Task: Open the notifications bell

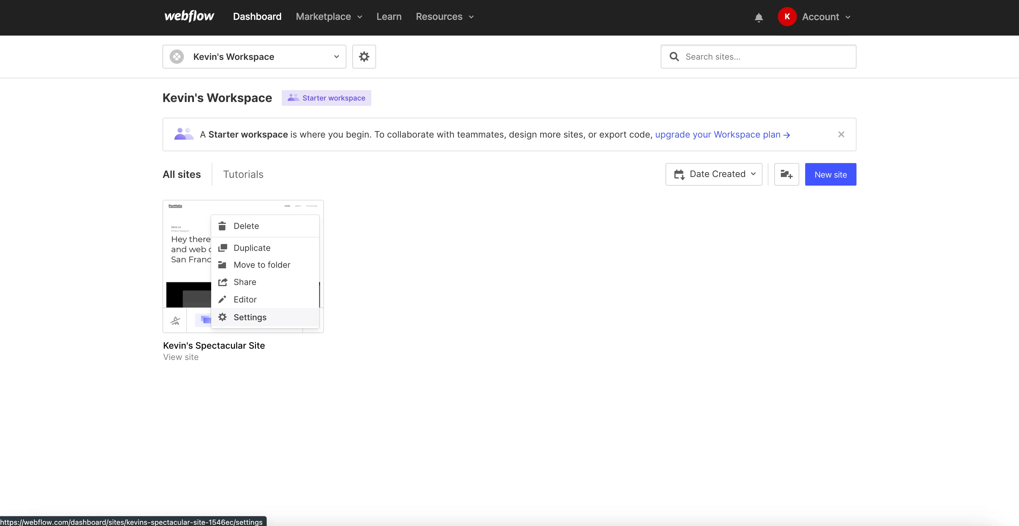Action: tap(758, 17)
